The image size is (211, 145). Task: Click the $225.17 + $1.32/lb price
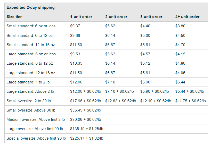coord(87,138)
